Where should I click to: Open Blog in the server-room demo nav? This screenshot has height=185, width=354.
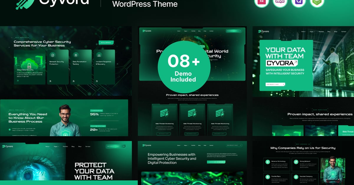(x=329, y=31)
